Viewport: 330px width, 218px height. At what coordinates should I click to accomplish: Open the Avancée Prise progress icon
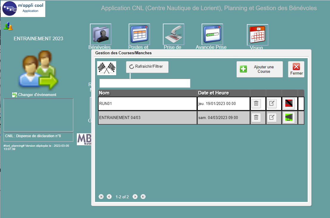(x=212, y=34)
